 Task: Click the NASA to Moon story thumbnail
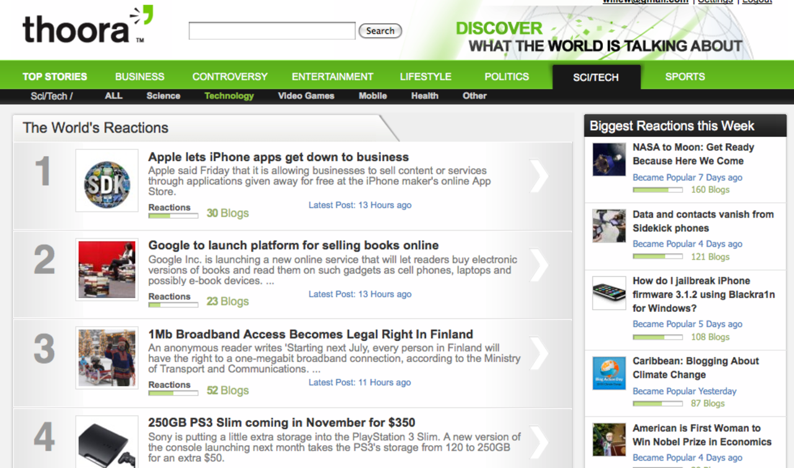[x=609, y=160]
